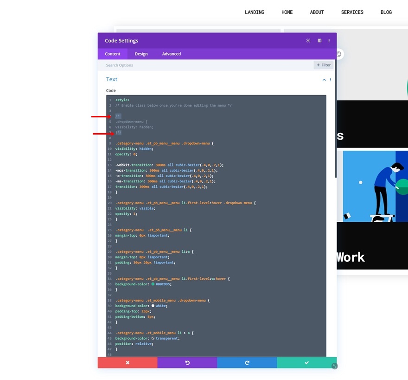Click the Search Options input field
Image resolution: width=408 pixels, height=380 pixels.
[x=205, y=65]
